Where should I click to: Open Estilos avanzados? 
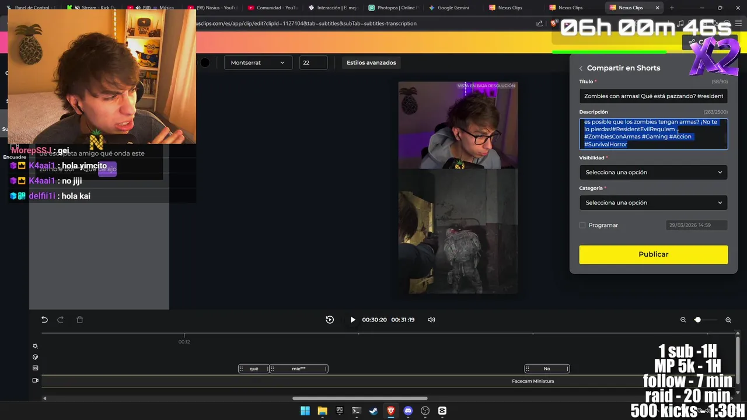[x=371, y=62]
